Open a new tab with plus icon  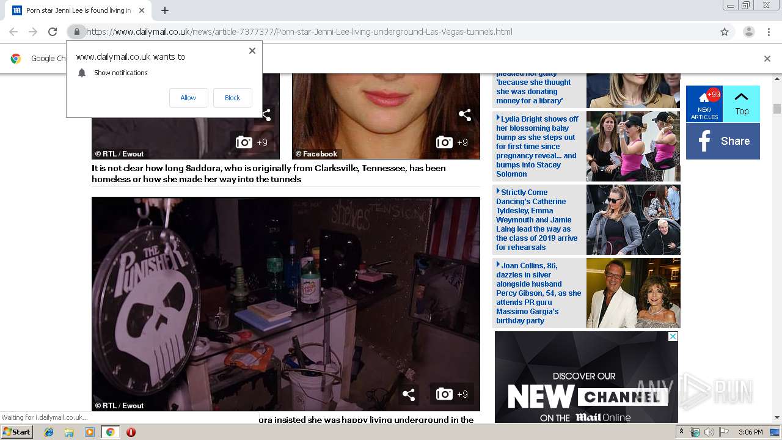[165, 10]
